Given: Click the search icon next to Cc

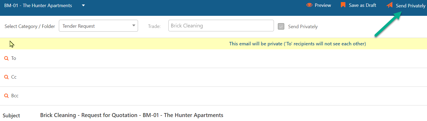Looking at the screenshot, I should click(6, 77).
